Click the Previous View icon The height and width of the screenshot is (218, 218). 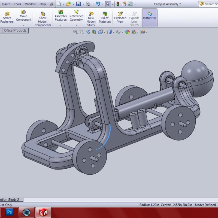pyautogui.click(x=88, y=32)
